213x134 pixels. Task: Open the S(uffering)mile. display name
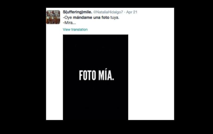click(x=77, y=12)
